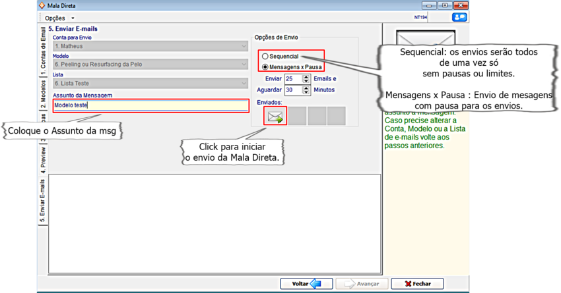Viewport: 561px width, 293px height.
Task: Open the Opções menu
Action: coord(59,18)
